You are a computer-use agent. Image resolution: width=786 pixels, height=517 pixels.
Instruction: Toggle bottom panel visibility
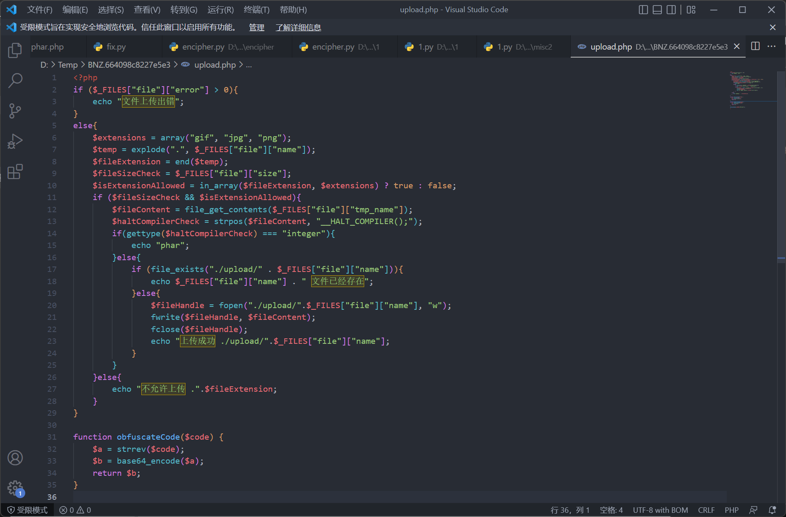point(657,9)
